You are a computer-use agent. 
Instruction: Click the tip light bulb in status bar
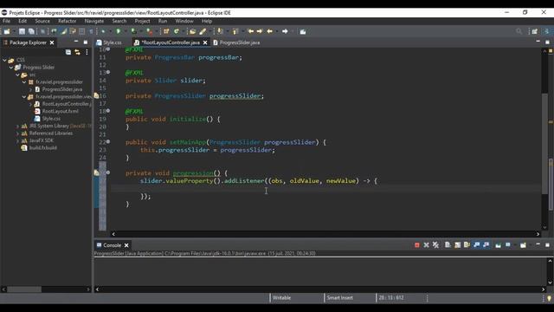(549, 298)
